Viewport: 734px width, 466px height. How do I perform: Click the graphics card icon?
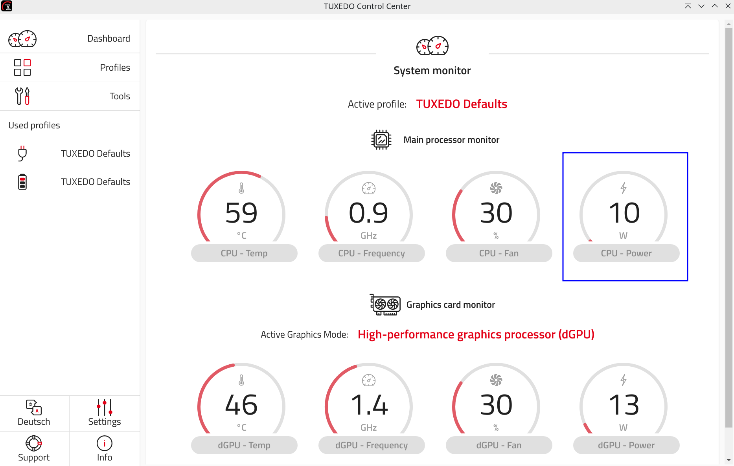point(385,305)
